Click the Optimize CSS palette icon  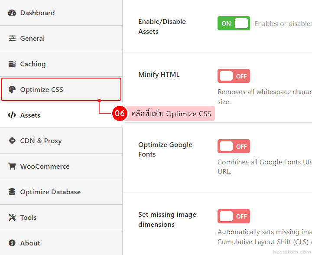12,90
